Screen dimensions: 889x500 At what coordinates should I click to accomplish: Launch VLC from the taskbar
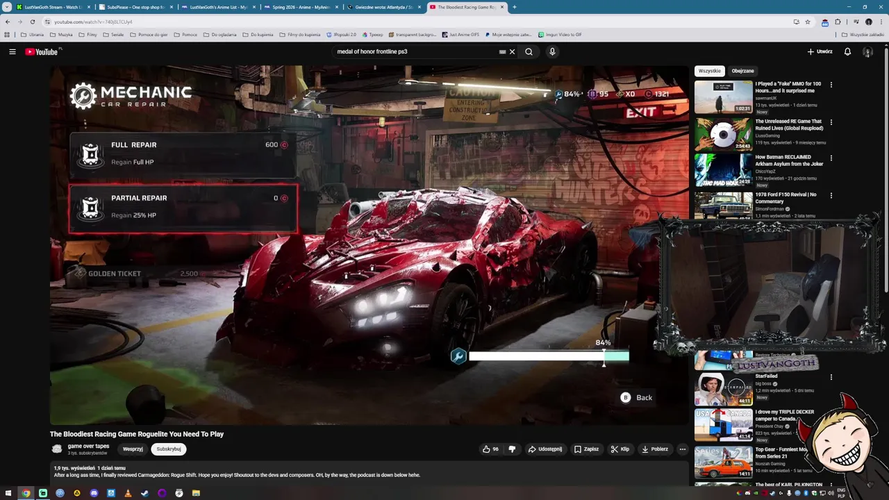128,493
